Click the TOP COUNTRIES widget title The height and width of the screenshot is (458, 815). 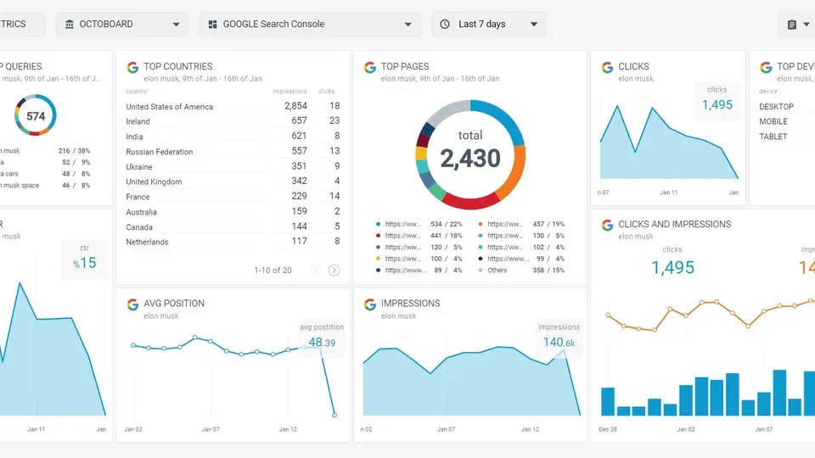[x=178, y=66]
